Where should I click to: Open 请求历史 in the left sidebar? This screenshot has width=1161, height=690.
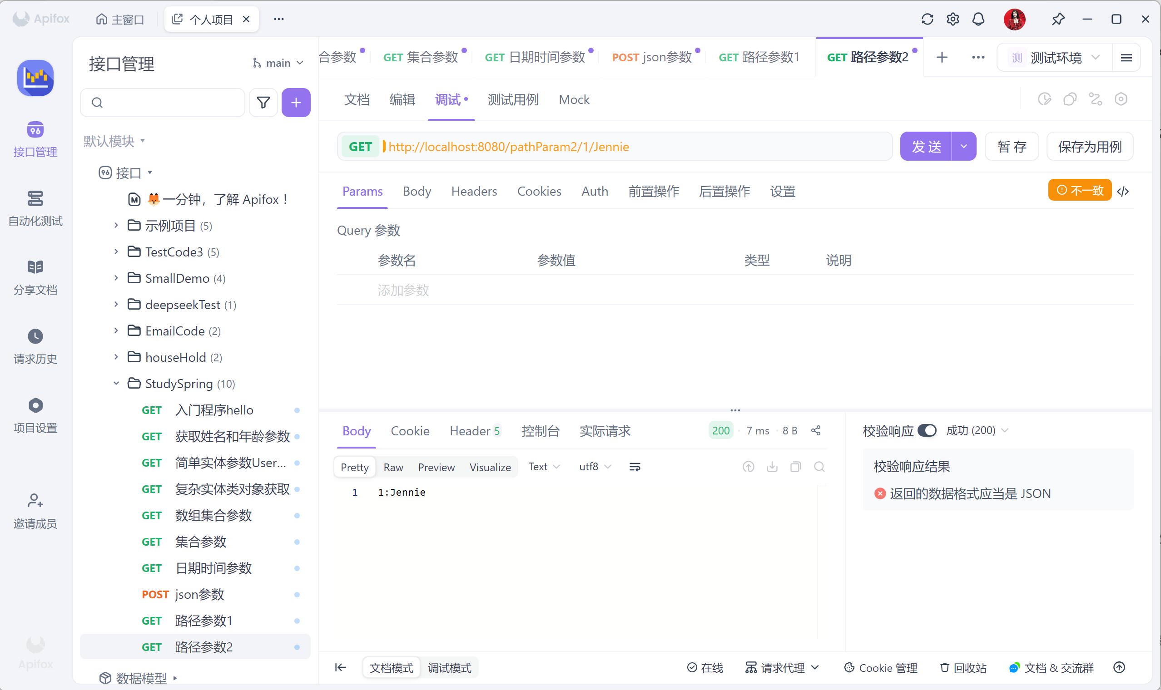coord(35,346)
